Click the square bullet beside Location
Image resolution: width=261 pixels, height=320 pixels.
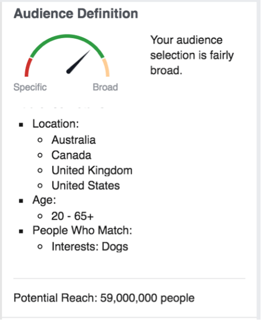point(21,124)
